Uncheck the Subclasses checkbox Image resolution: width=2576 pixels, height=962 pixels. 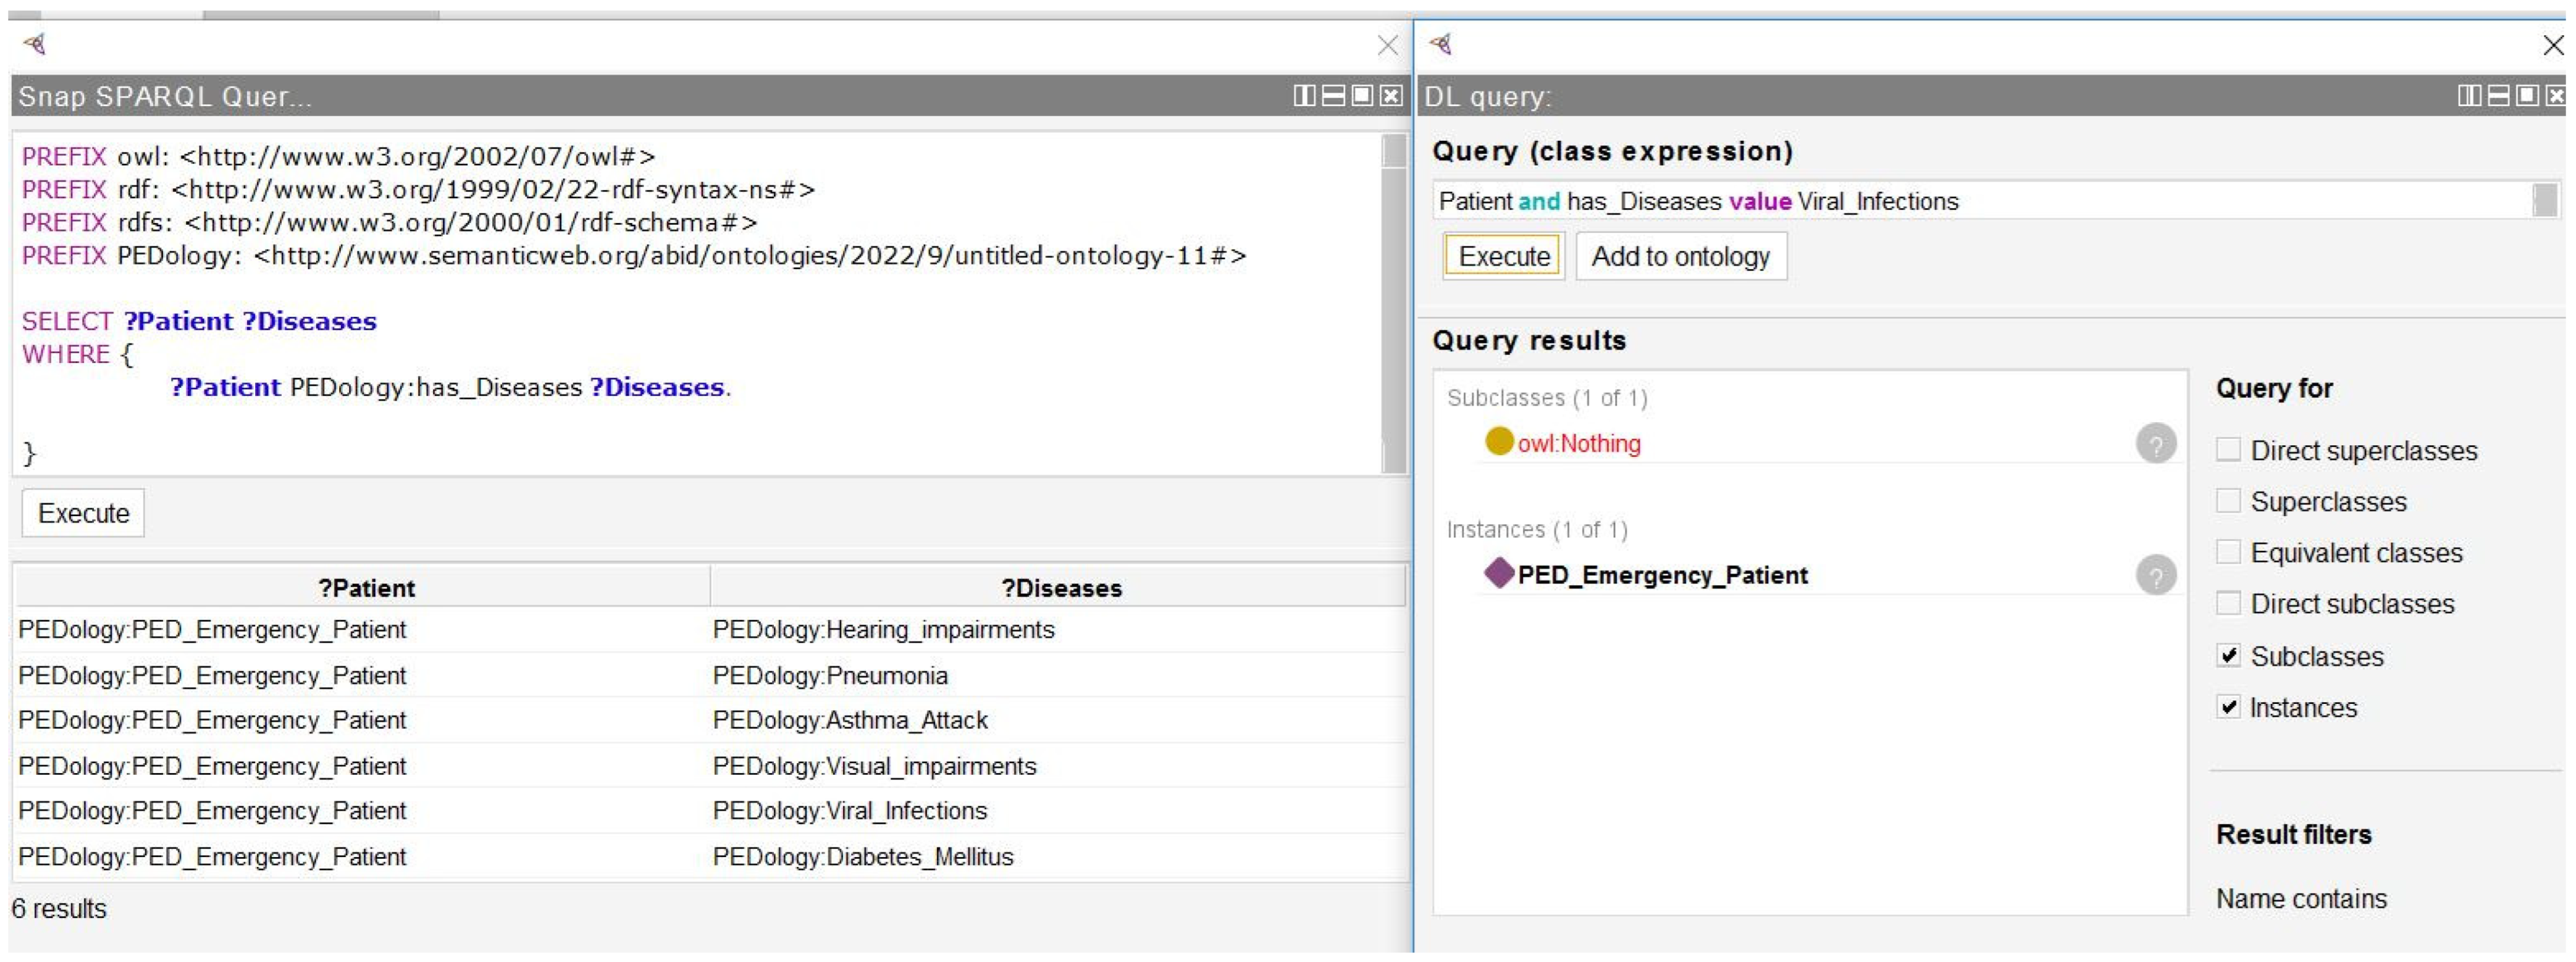(x=2228, y=656)
